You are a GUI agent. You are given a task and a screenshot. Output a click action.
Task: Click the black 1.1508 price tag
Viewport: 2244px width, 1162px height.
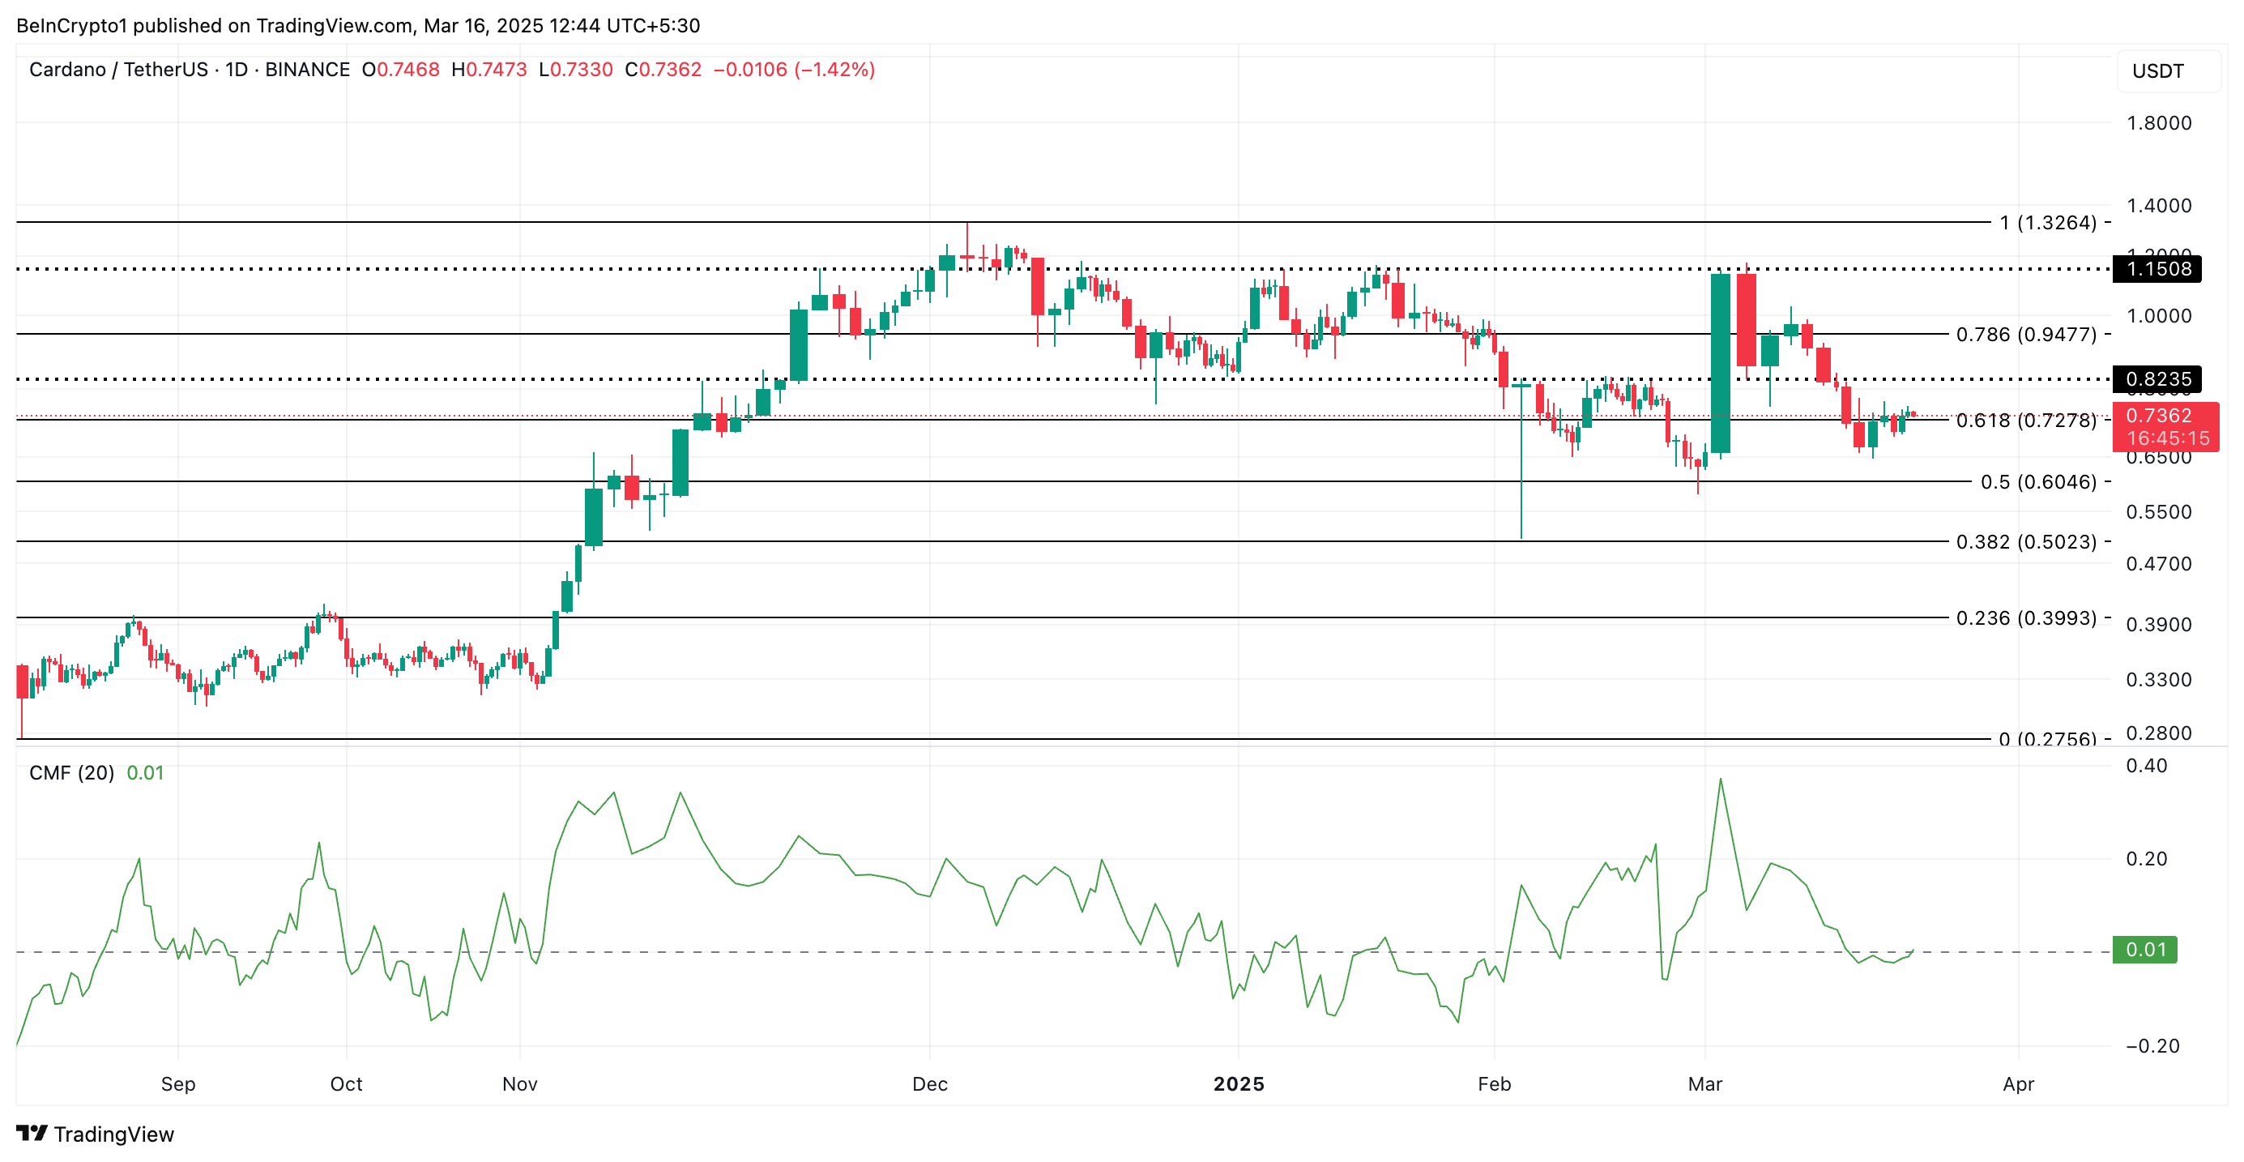[2157, 269]
